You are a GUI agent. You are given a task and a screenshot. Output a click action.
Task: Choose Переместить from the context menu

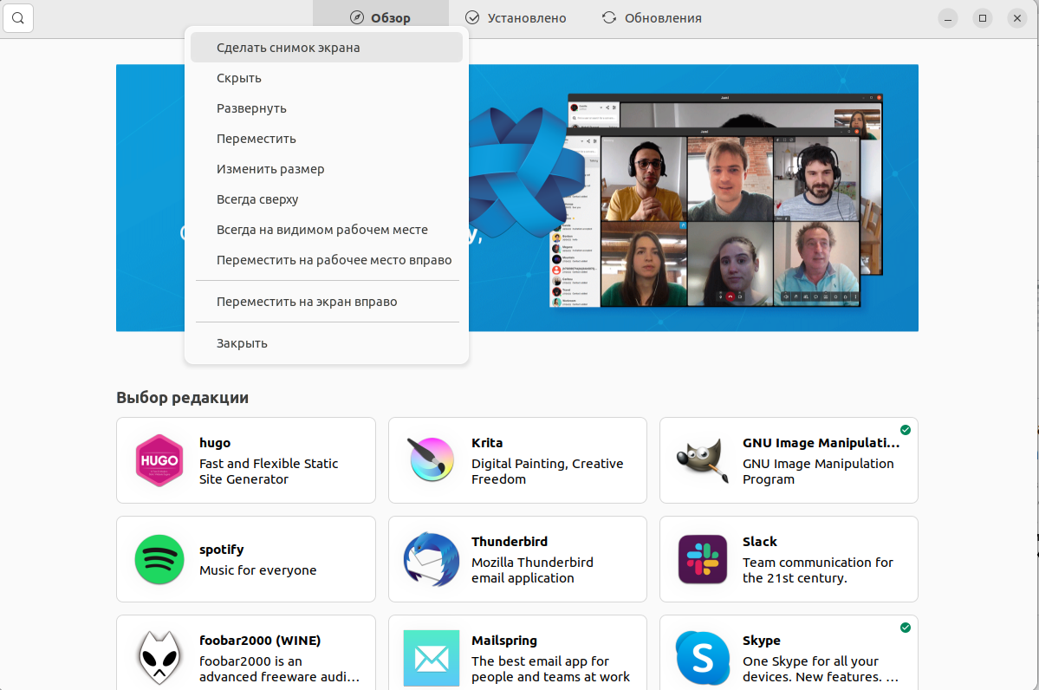click(327, 140)
